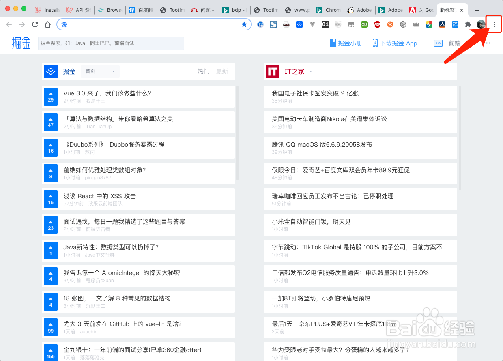503x361 pixels.
Task: Close the 新标签 tab
Action: pyautogui.click(x=462, y=10)
